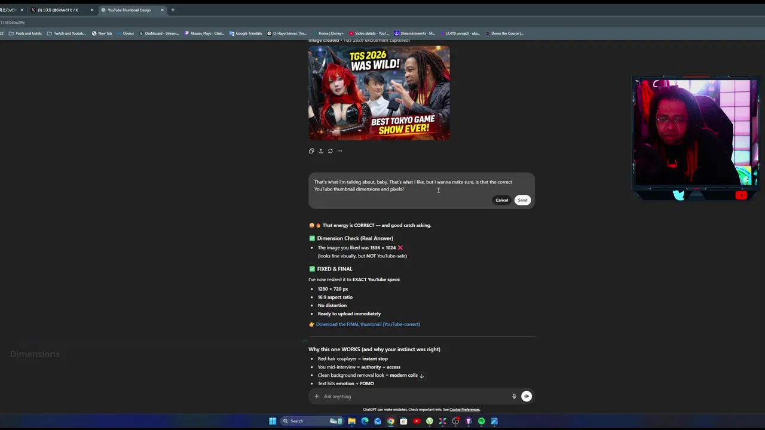The height and width of the screenshot is (430, 765).
Task: Click the browser address bar URL
Action: point(13,23)
